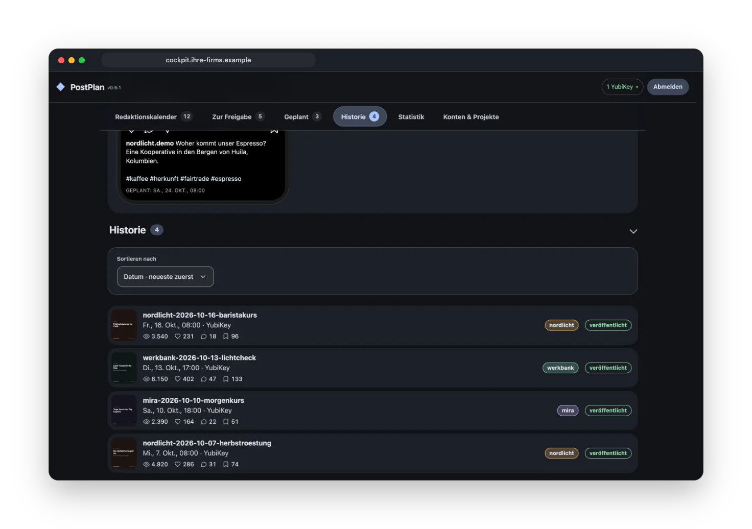Select the Historie tab
The height and width of the screenshot is (529, 752).
click(360, 117)
